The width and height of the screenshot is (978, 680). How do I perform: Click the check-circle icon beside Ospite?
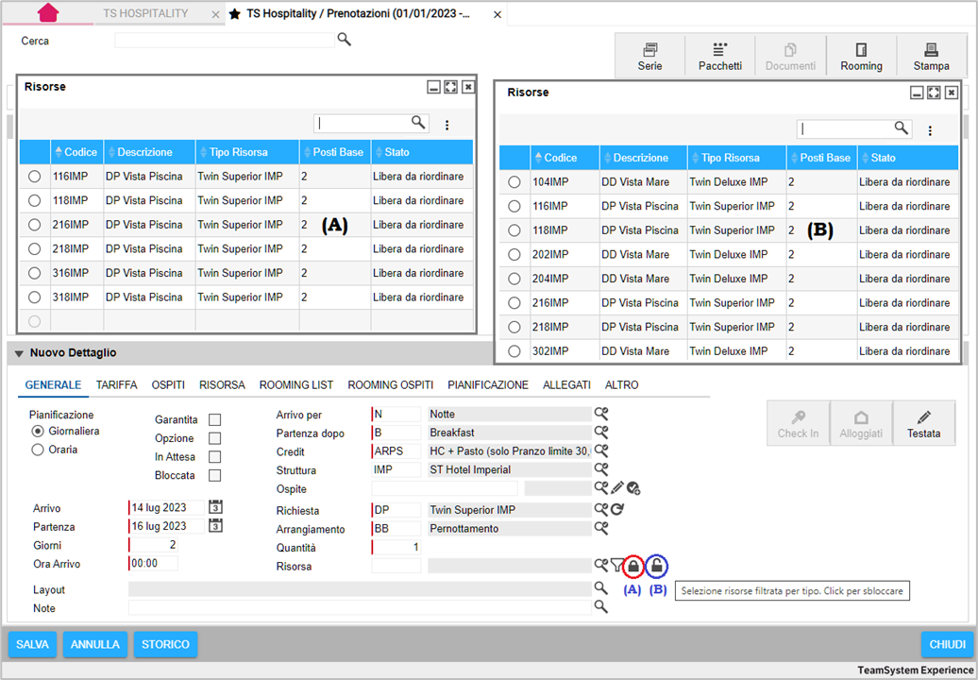pyautogui.click(x=633, y=488)
